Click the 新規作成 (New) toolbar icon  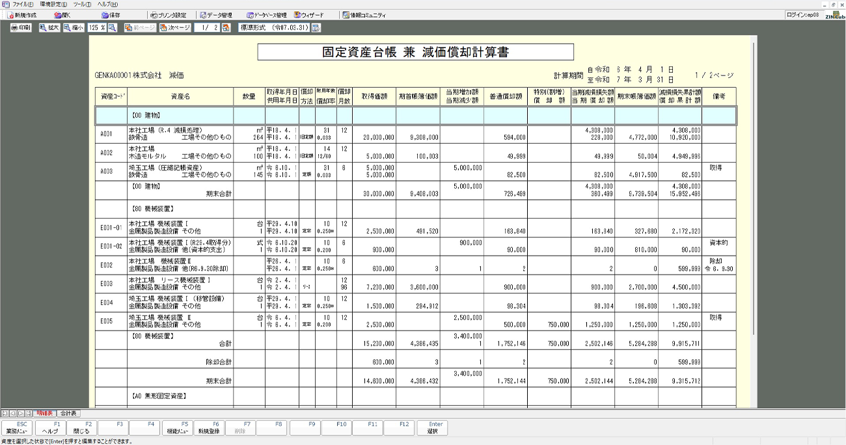[x=21, y=15]
